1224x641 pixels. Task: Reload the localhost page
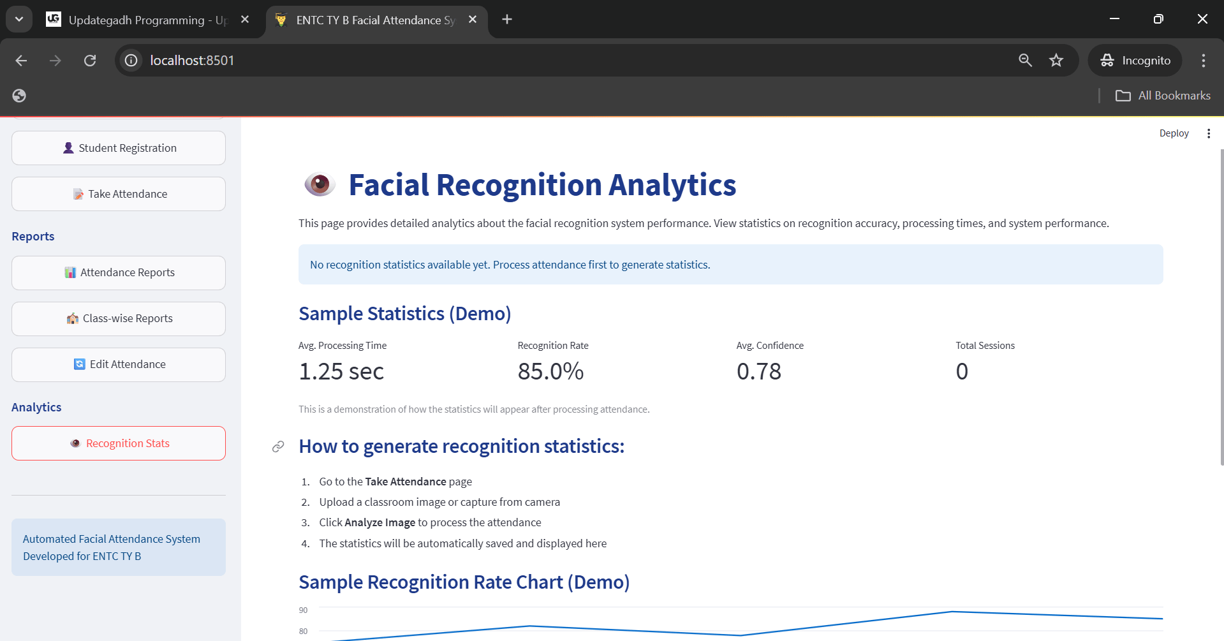click(x=90, y=61)
